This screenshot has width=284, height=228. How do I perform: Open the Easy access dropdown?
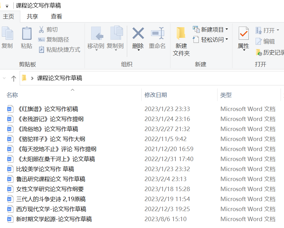tap(227, 39)
